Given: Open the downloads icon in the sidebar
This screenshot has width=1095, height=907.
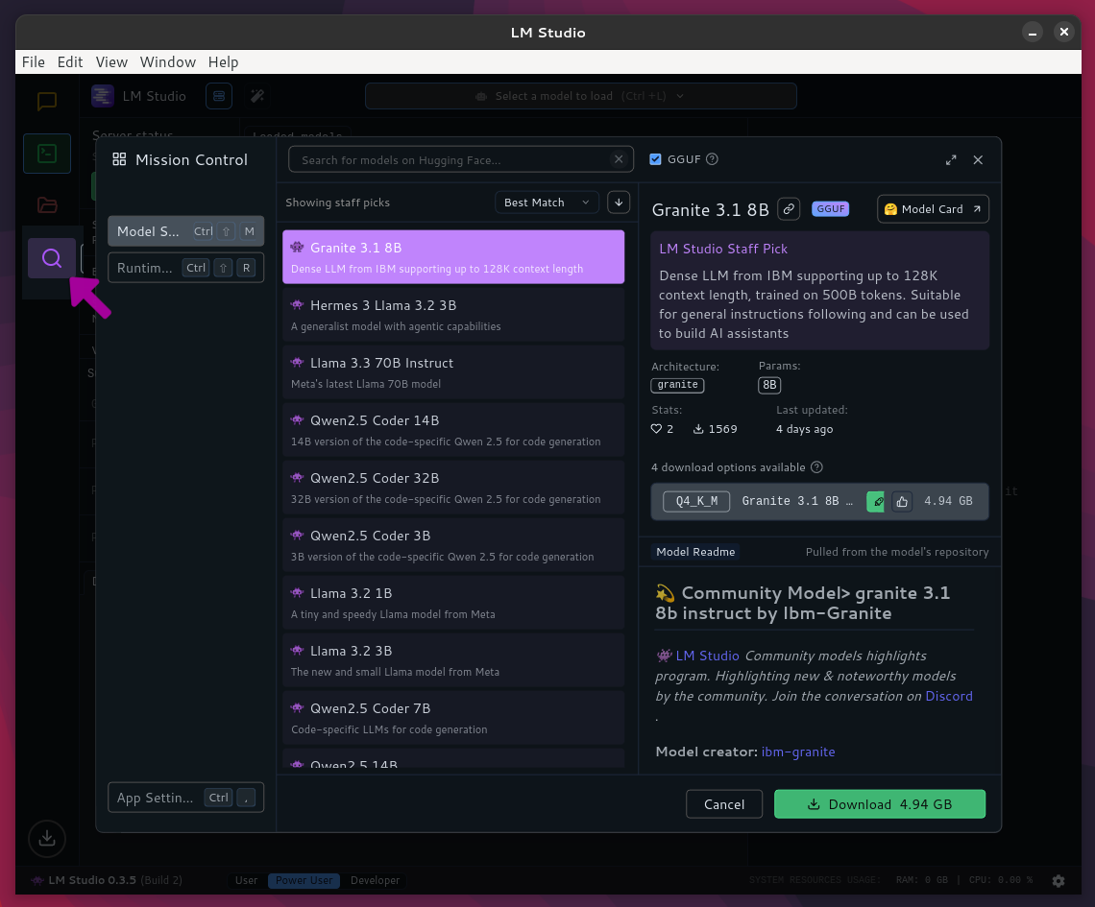Looking at the screenshot, I should (47, 838).
